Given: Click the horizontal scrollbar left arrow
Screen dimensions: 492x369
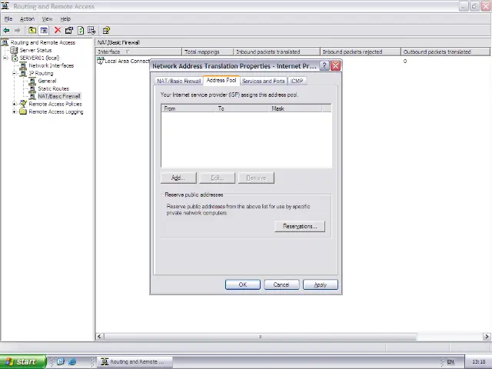Looking at the screenshot, I should (99, 337).
